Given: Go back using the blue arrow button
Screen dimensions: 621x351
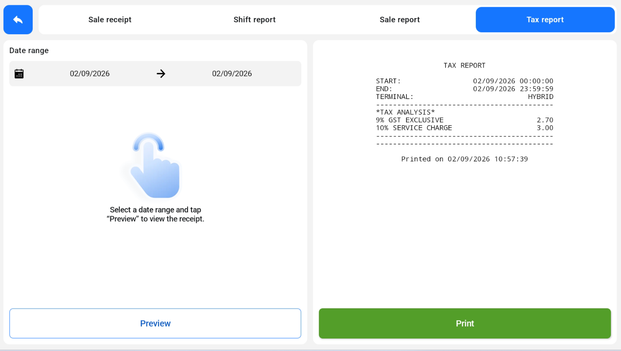Looking at the screenshot, I should pos(18,20).
